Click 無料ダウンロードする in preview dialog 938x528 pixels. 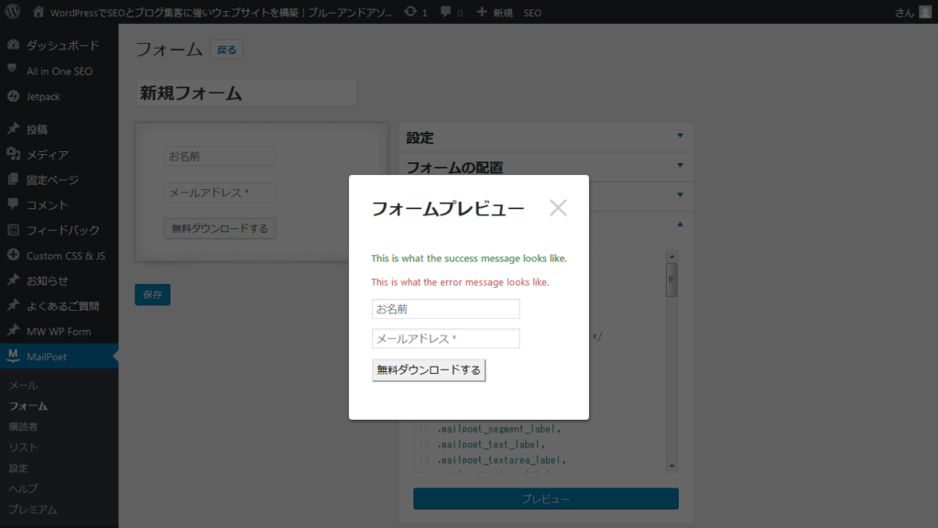coord(429,370)
